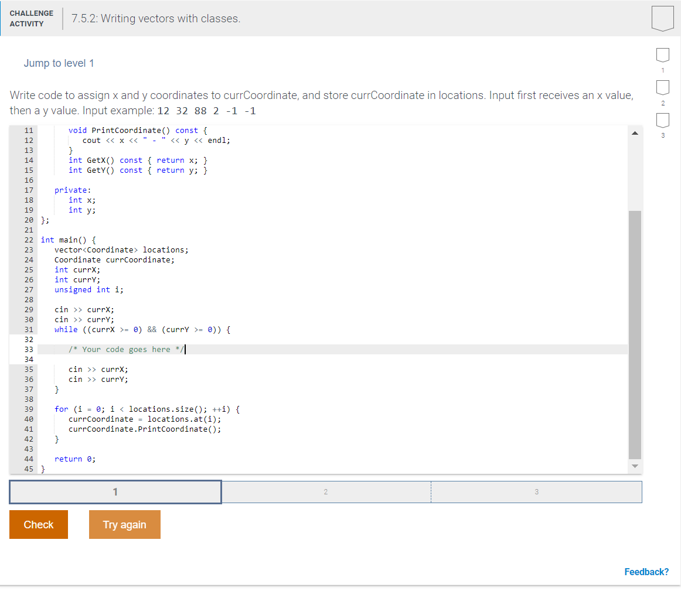Screen dimensions: 681x591
Task: Click the CHALLENGE ACTIVITY label
Action: click(31, 17)
